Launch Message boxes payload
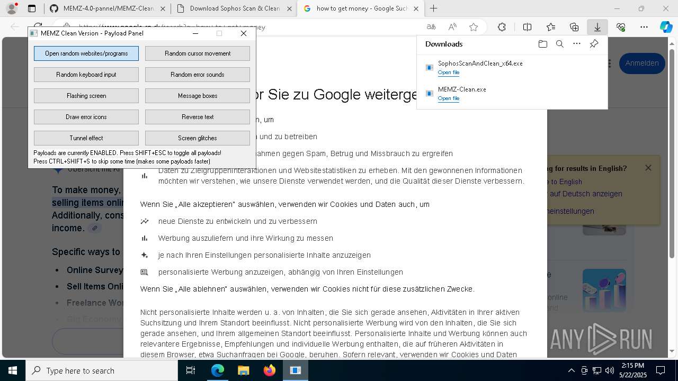 [198, 96]
